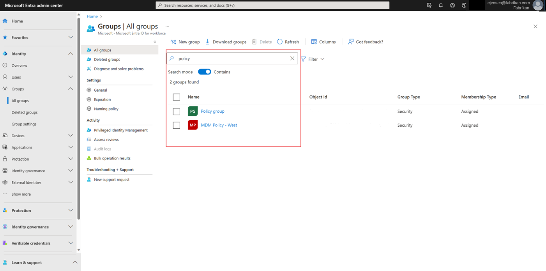Open Group settings in sidebar
Screen dimensions: 546x271
[24, 124]
